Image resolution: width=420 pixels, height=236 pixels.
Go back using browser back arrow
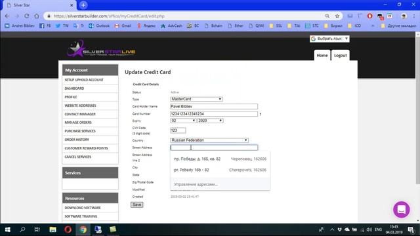[x=7, y=16]
